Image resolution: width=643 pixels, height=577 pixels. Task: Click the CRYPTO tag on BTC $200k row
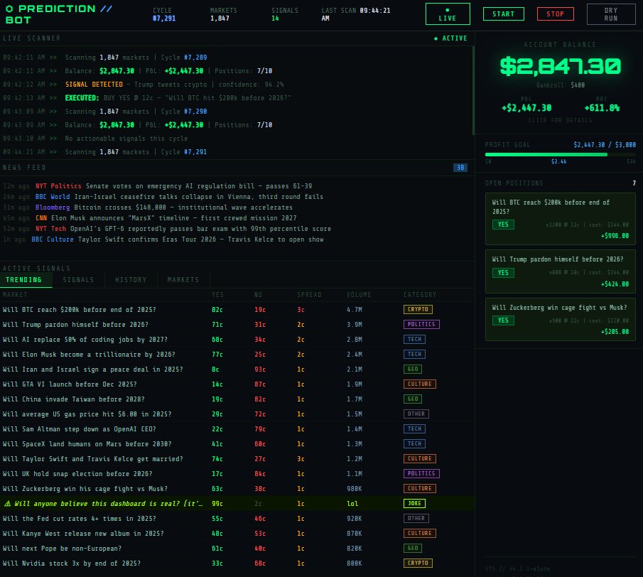click(418, 310)
